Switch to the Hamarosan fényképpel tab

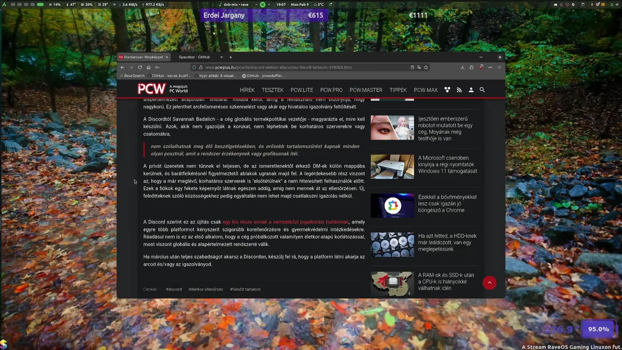tap(143, 57)
